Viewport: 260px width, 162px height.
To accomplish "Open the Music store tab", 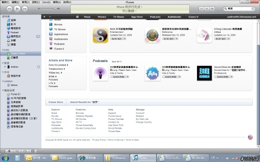I will [87, 17].
